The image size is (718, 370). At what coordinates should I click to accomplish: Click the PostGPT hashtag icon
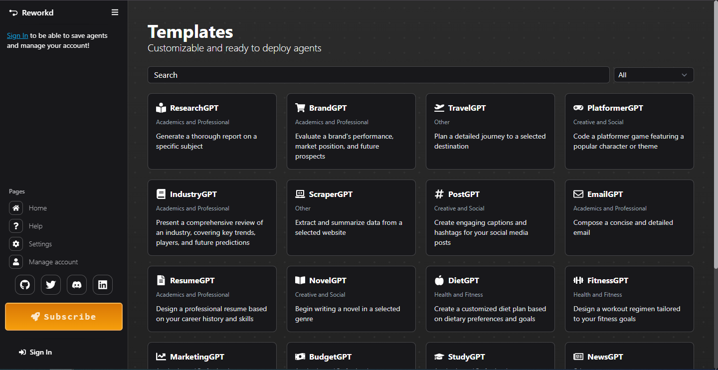point(439,194)
